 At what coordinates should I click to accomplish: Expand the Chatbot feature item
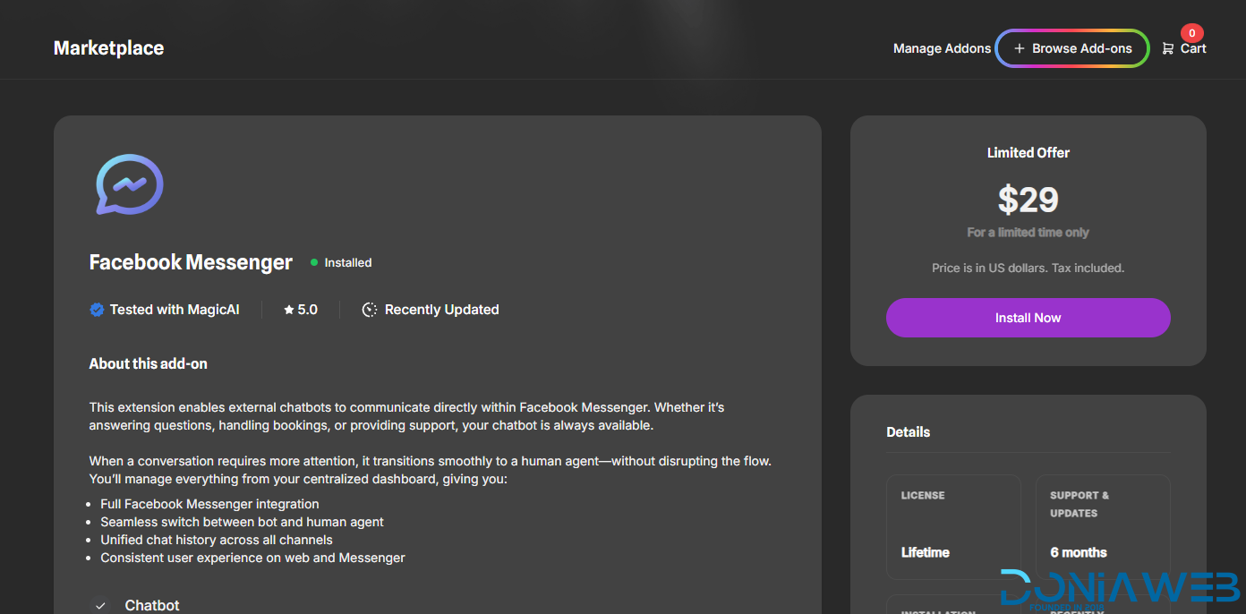152,605
